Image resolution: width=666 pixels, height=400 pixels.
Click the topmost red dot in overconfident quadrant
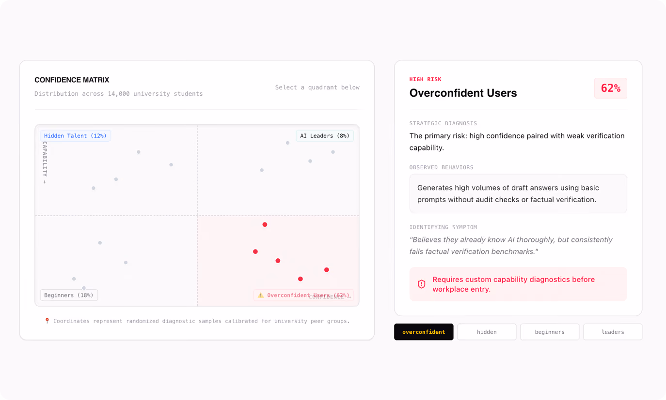[265, 224]
